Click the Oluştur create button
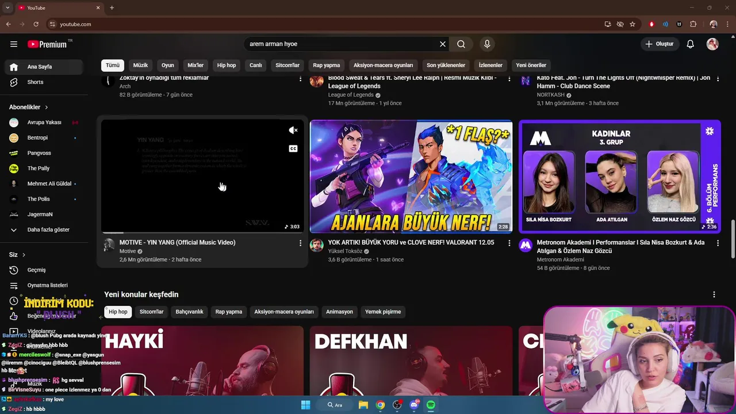Viewport: 736px width, 414px height. (659, 44)
